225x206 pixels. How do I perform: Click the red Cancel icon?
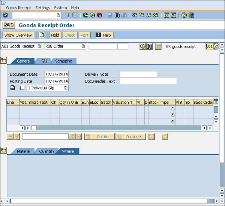99,15
